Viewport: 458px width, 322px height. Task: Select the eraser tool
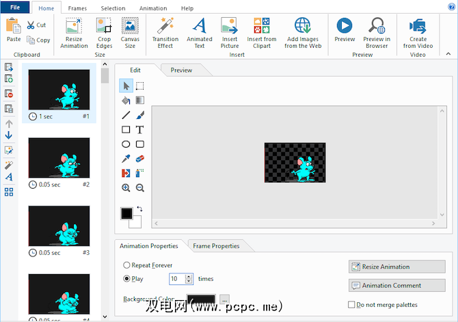[x=140, y=159]
